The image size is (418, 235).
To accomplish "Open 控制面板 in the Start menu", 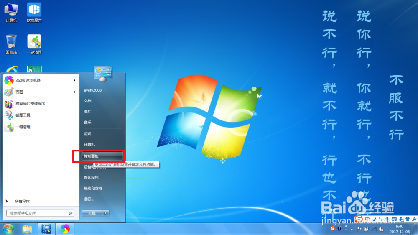I will pyautogui.click(x=103, y=156).
